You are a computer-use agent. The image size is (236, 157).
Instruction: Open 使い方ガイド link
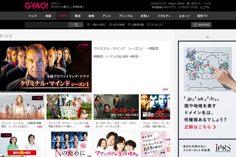[194, 4]
